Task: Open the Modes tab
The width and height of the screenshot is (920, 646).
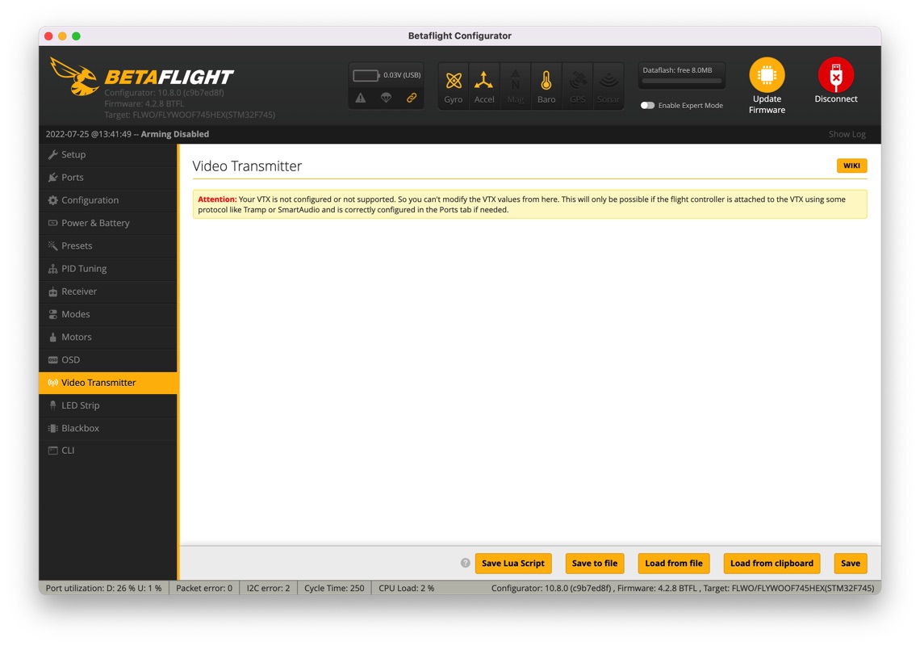Action: click(108, 314)
